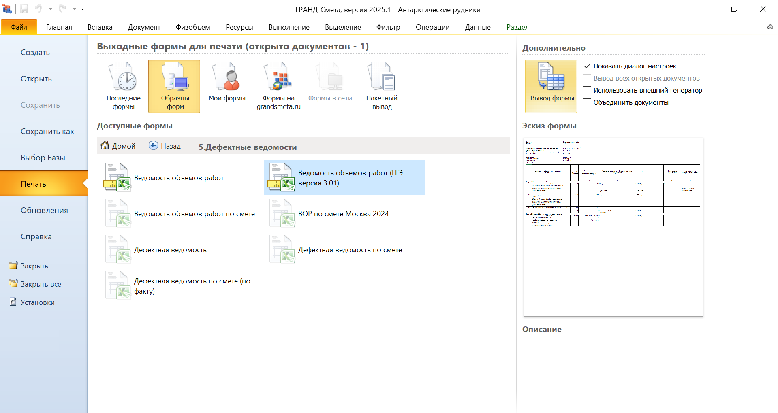Select Ведомость объемов работ по смете icon

118,213
